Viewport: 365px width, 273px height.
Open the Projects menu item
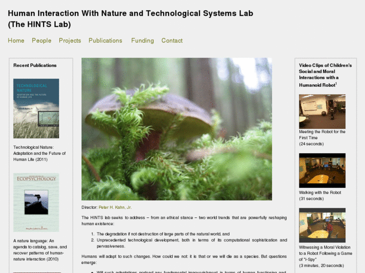coord(70,41)
